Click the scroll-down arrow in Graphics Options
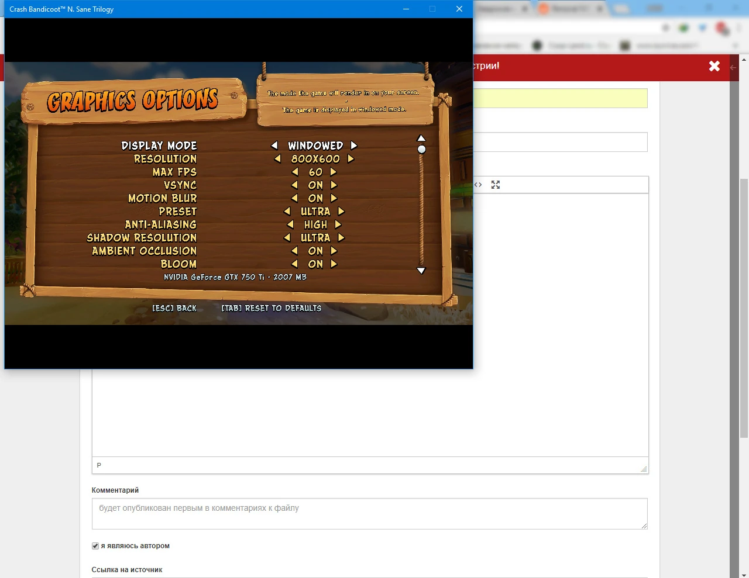This screenshot has width=749, height=578. (x=421, y=271)
